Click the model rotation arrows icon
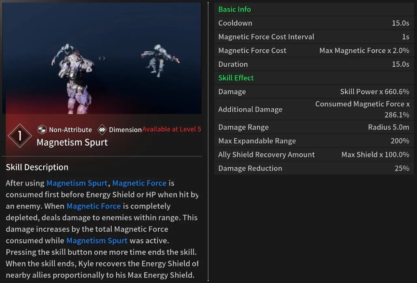 [102, 58]
